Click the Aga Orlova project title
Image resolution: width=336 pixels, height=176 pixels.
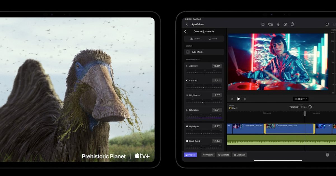pyautogui.click(x=197, y=24)
